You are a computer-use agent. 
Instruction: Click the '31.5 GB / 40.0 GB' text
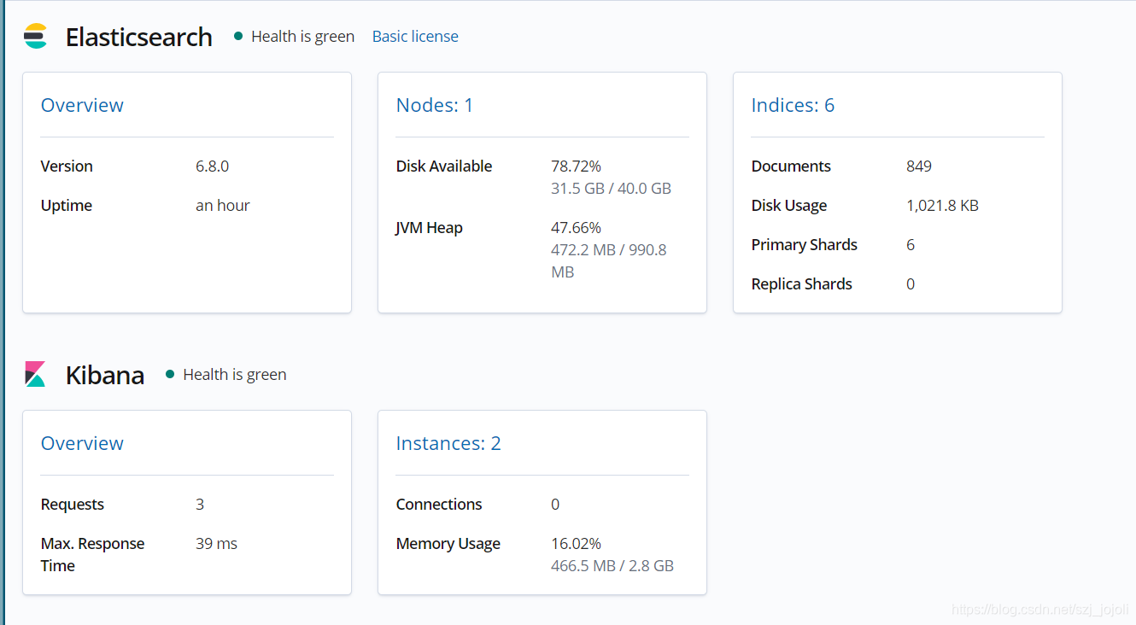point(612,188)
